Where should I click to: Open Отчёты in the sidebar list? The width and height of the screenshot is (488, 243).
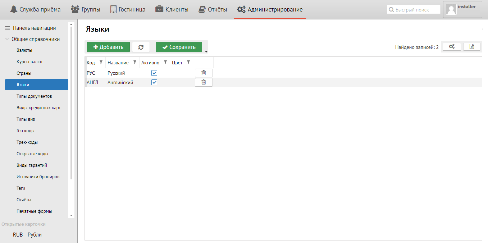point(37,200)
